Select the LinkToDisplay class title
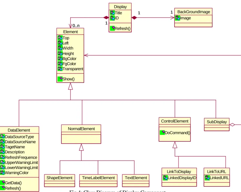 [179, 172]
